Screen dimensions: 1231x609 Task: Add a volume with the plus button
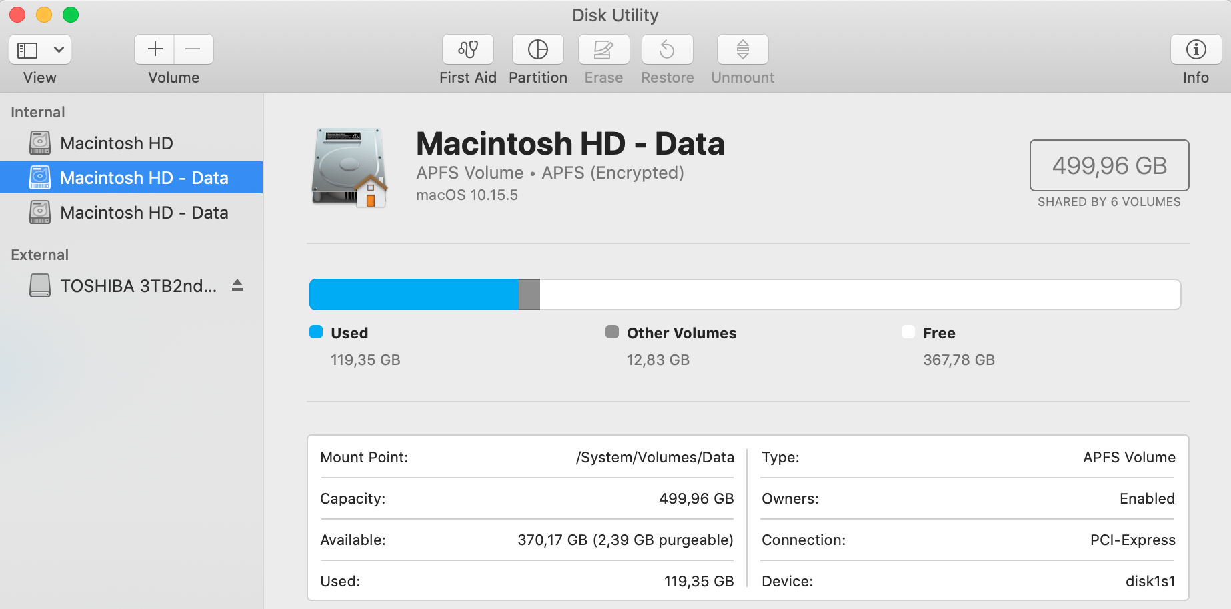pyautogui.click(x=155, y=49)
